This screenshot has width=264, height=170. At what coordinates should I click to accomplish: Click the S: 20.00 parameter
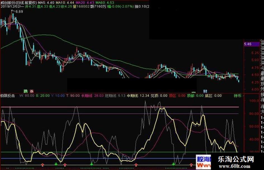pyautogui.click(x=43, y=96)
